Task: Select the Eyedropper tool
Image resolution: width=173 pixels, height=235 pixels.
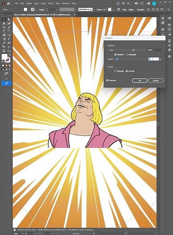Action: [4, 43]
